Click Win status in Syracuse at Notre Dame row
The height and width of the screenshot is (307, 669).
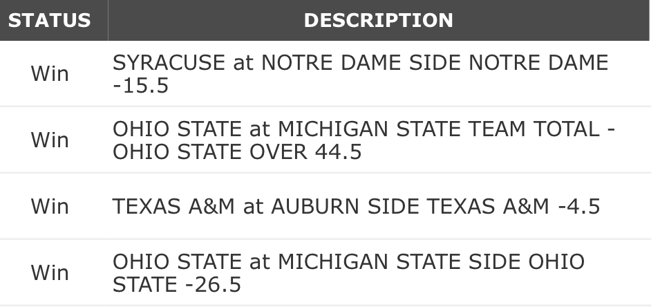(x=50, y=74)
